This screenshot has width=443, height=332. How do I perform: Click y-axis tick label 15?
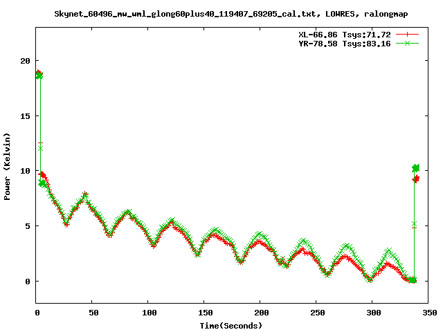click(x=25, y=116)
